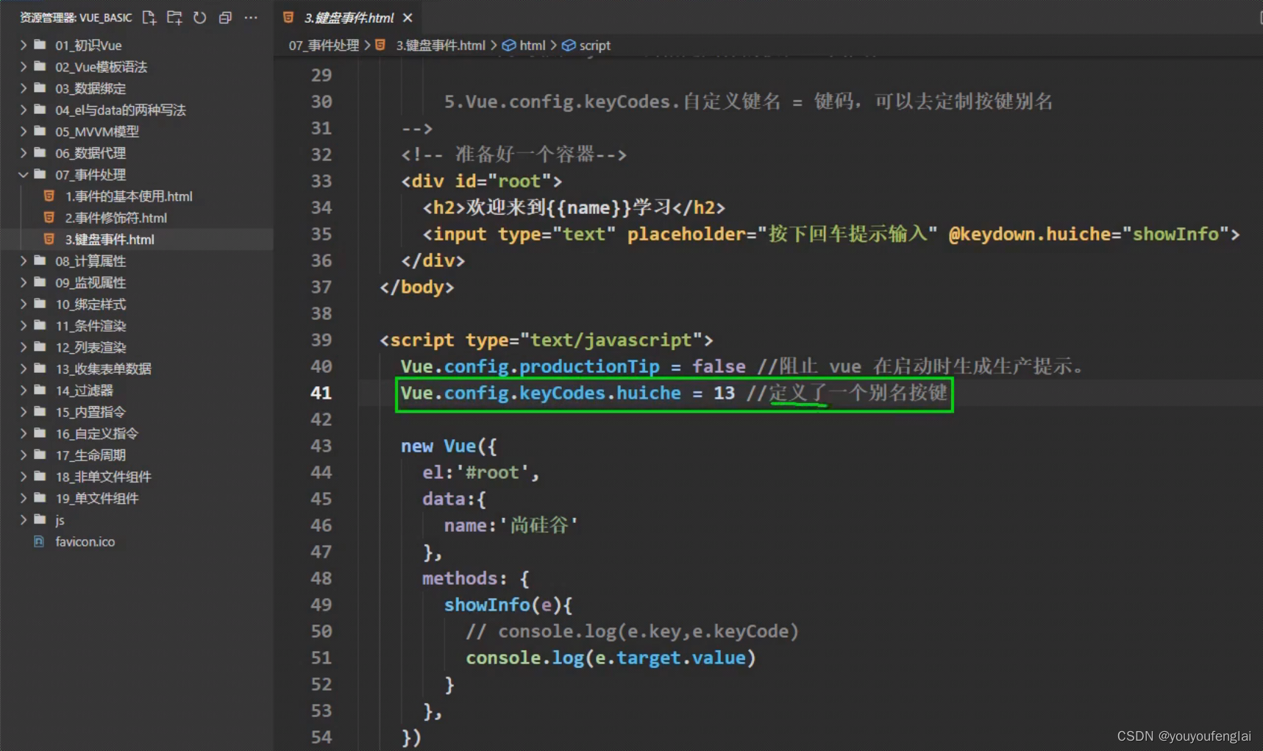Close the 3.键盘事件.html editor tab

[408, 18]
